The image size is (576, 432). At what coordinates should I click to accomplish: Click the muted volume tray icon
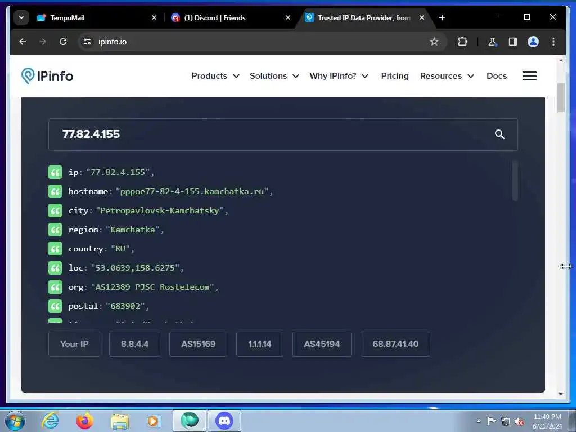519,421
